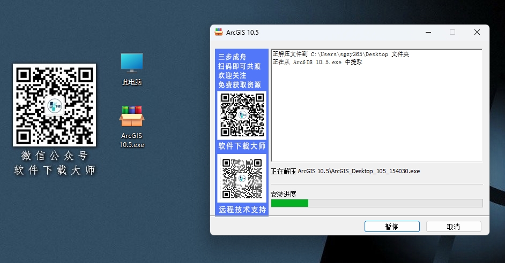505x263 pixels.
Task: Click the 软件下载大师 QR code in dialog
Action: [x=242, y=115]
